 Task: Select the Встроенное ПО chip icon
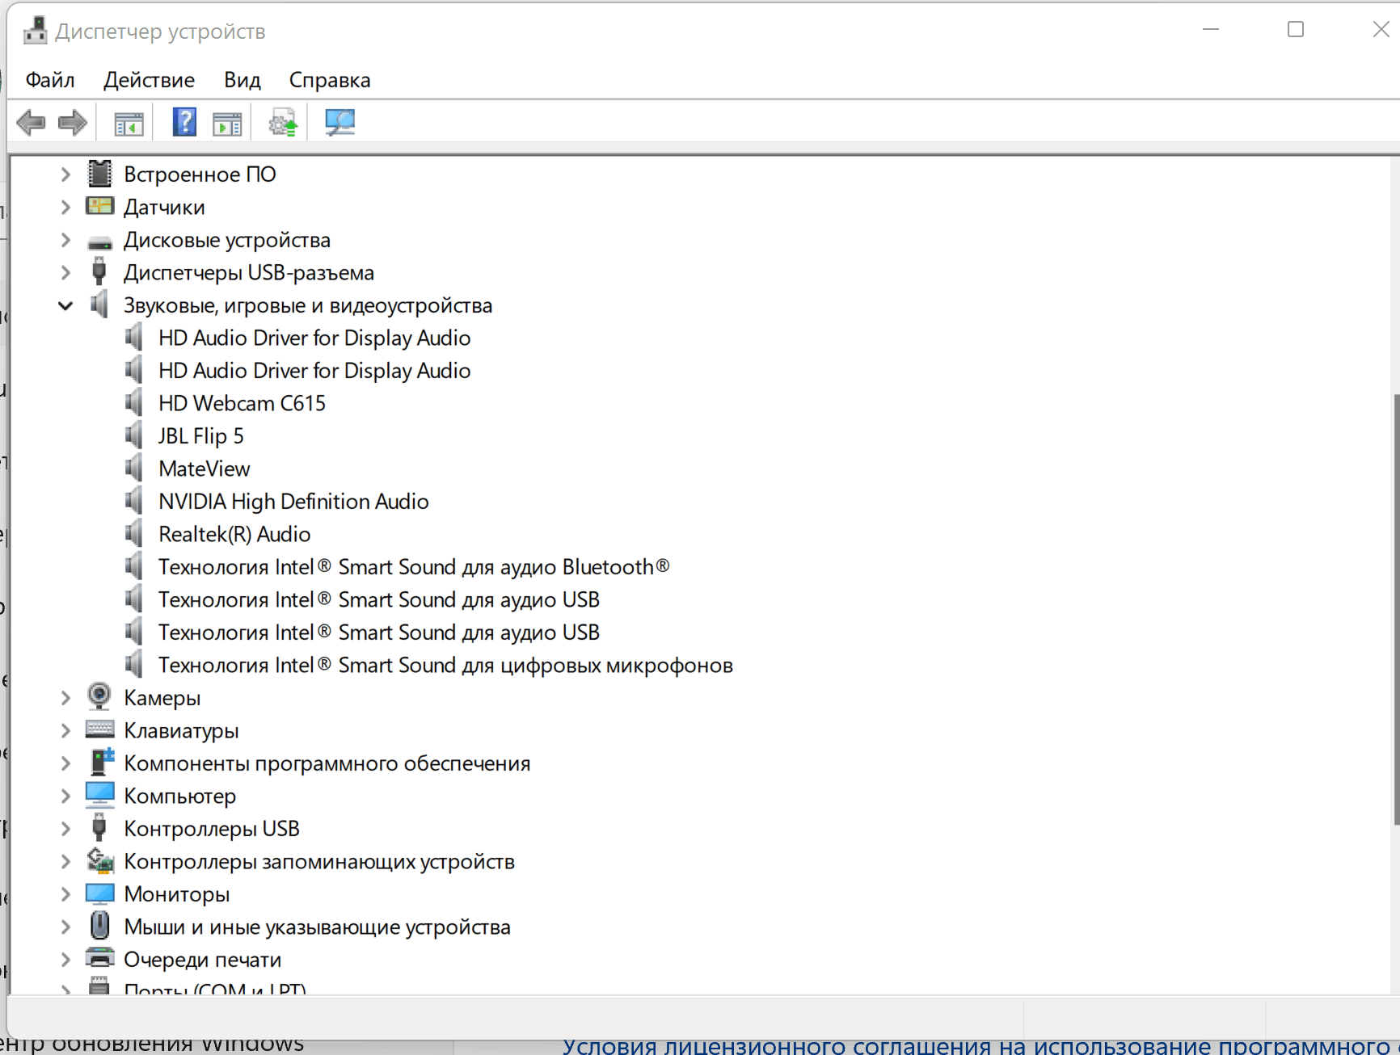tap(99, 174)
